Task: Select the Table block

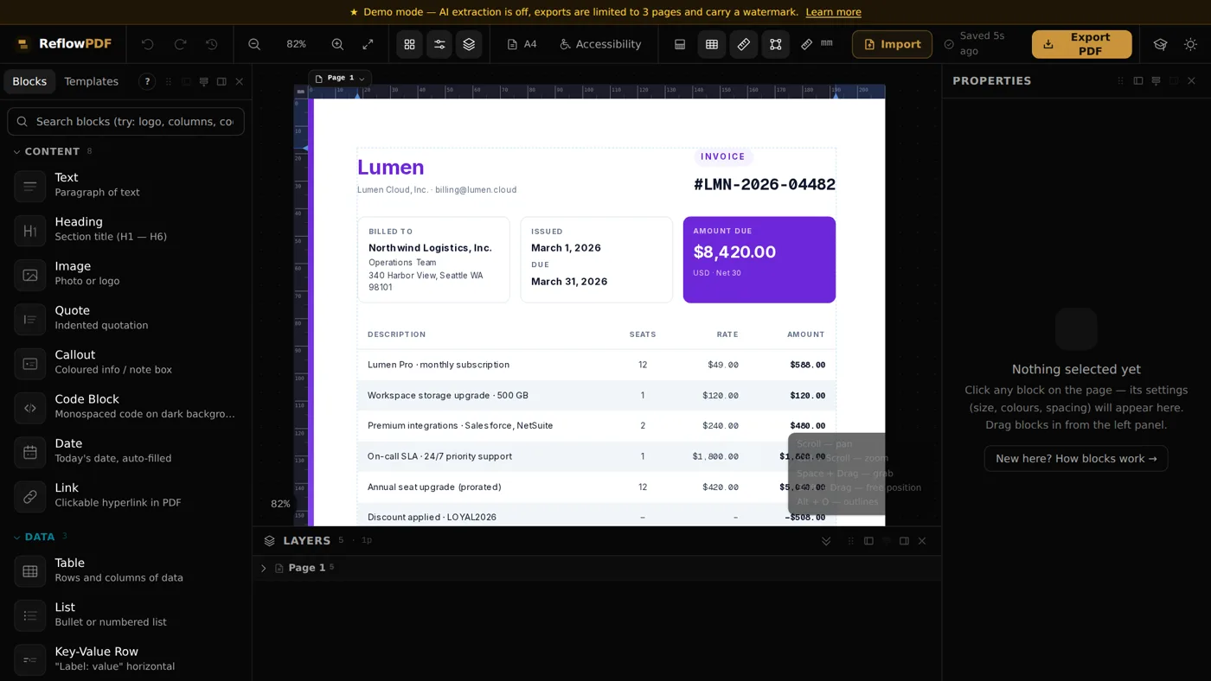Action: [x=125, y=570]
